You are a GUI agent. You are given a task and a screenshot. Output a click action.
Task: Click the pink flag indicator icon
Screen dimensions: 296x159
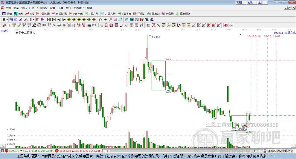coord(43,20)
